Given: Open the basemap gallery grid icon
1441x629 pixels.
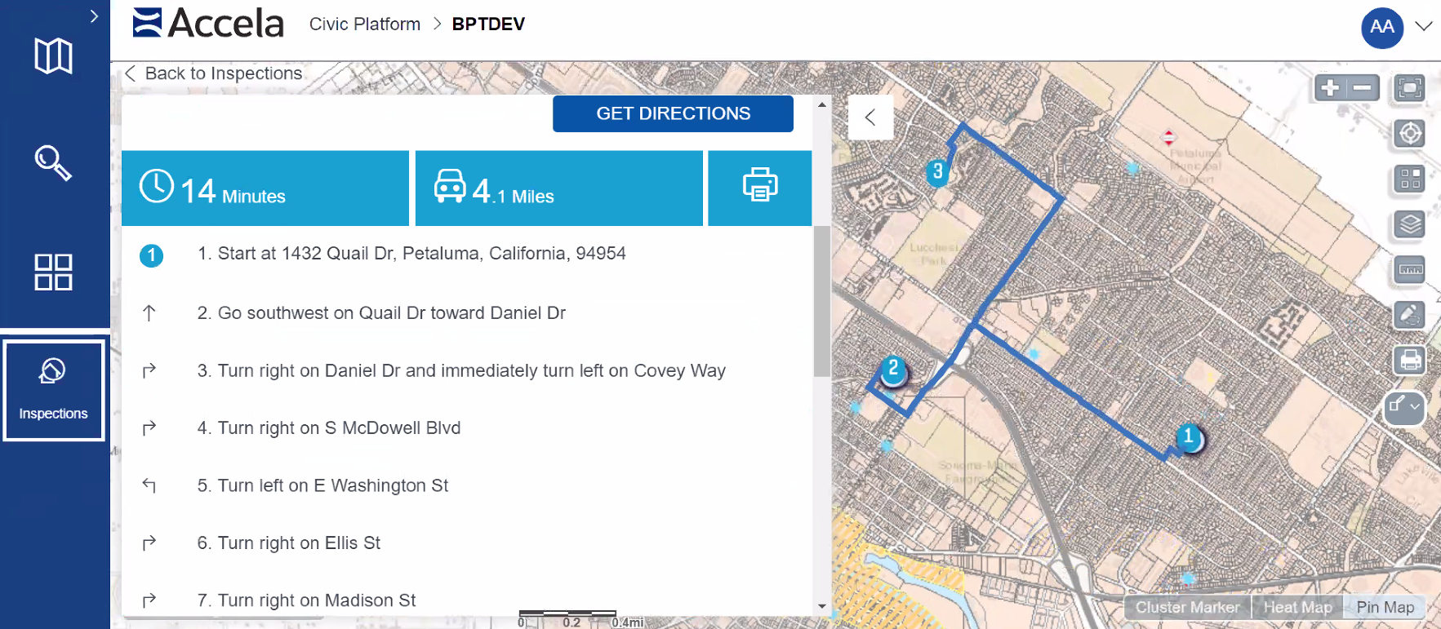Looking at the screenshot, I should tap(1410, 179).
